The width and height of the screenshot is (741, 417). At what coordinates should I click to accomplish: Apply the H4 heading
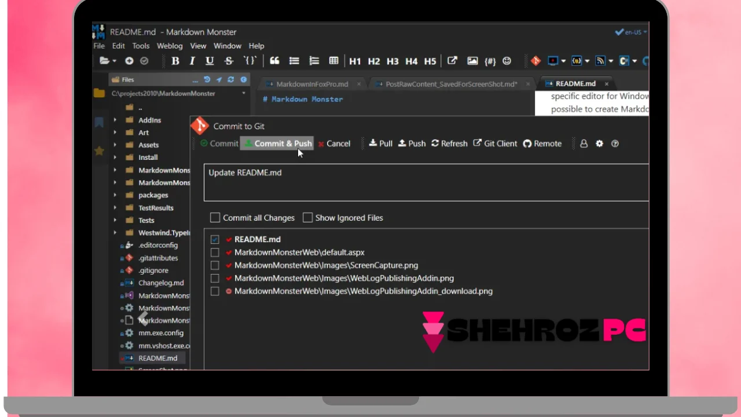coord(411,61)
